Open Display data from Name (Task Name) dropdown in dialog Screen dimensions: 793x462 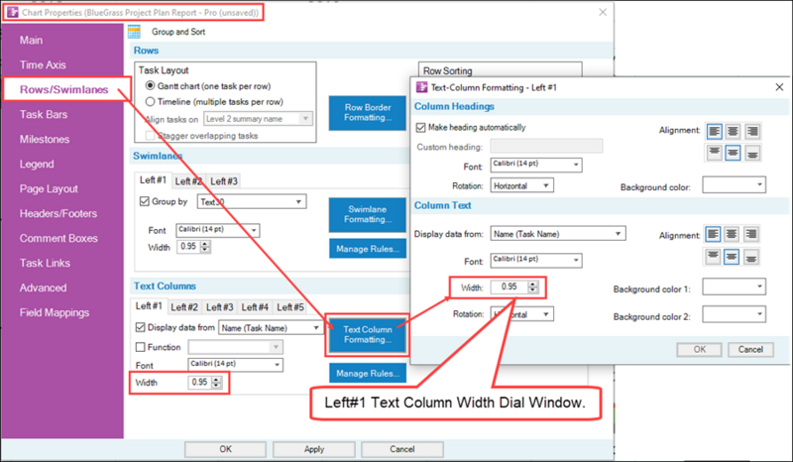pyautogui.click(x=558, y=234)
